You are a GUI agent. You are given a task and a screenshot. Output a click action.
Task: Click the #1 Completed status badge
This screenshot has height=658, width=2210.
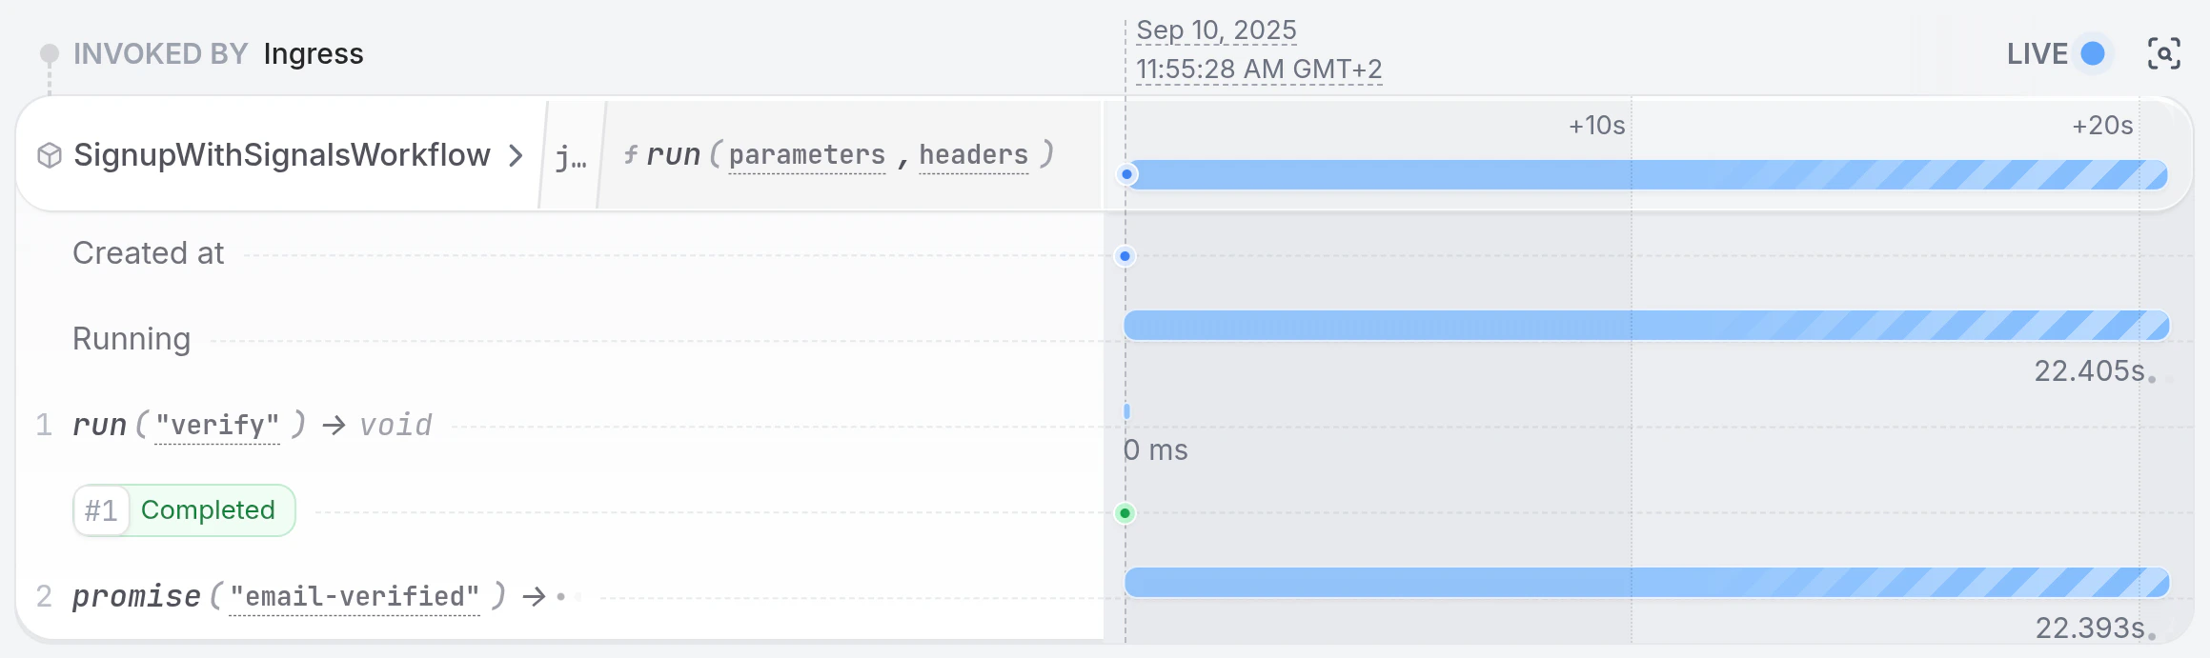(x=184, y=510)
